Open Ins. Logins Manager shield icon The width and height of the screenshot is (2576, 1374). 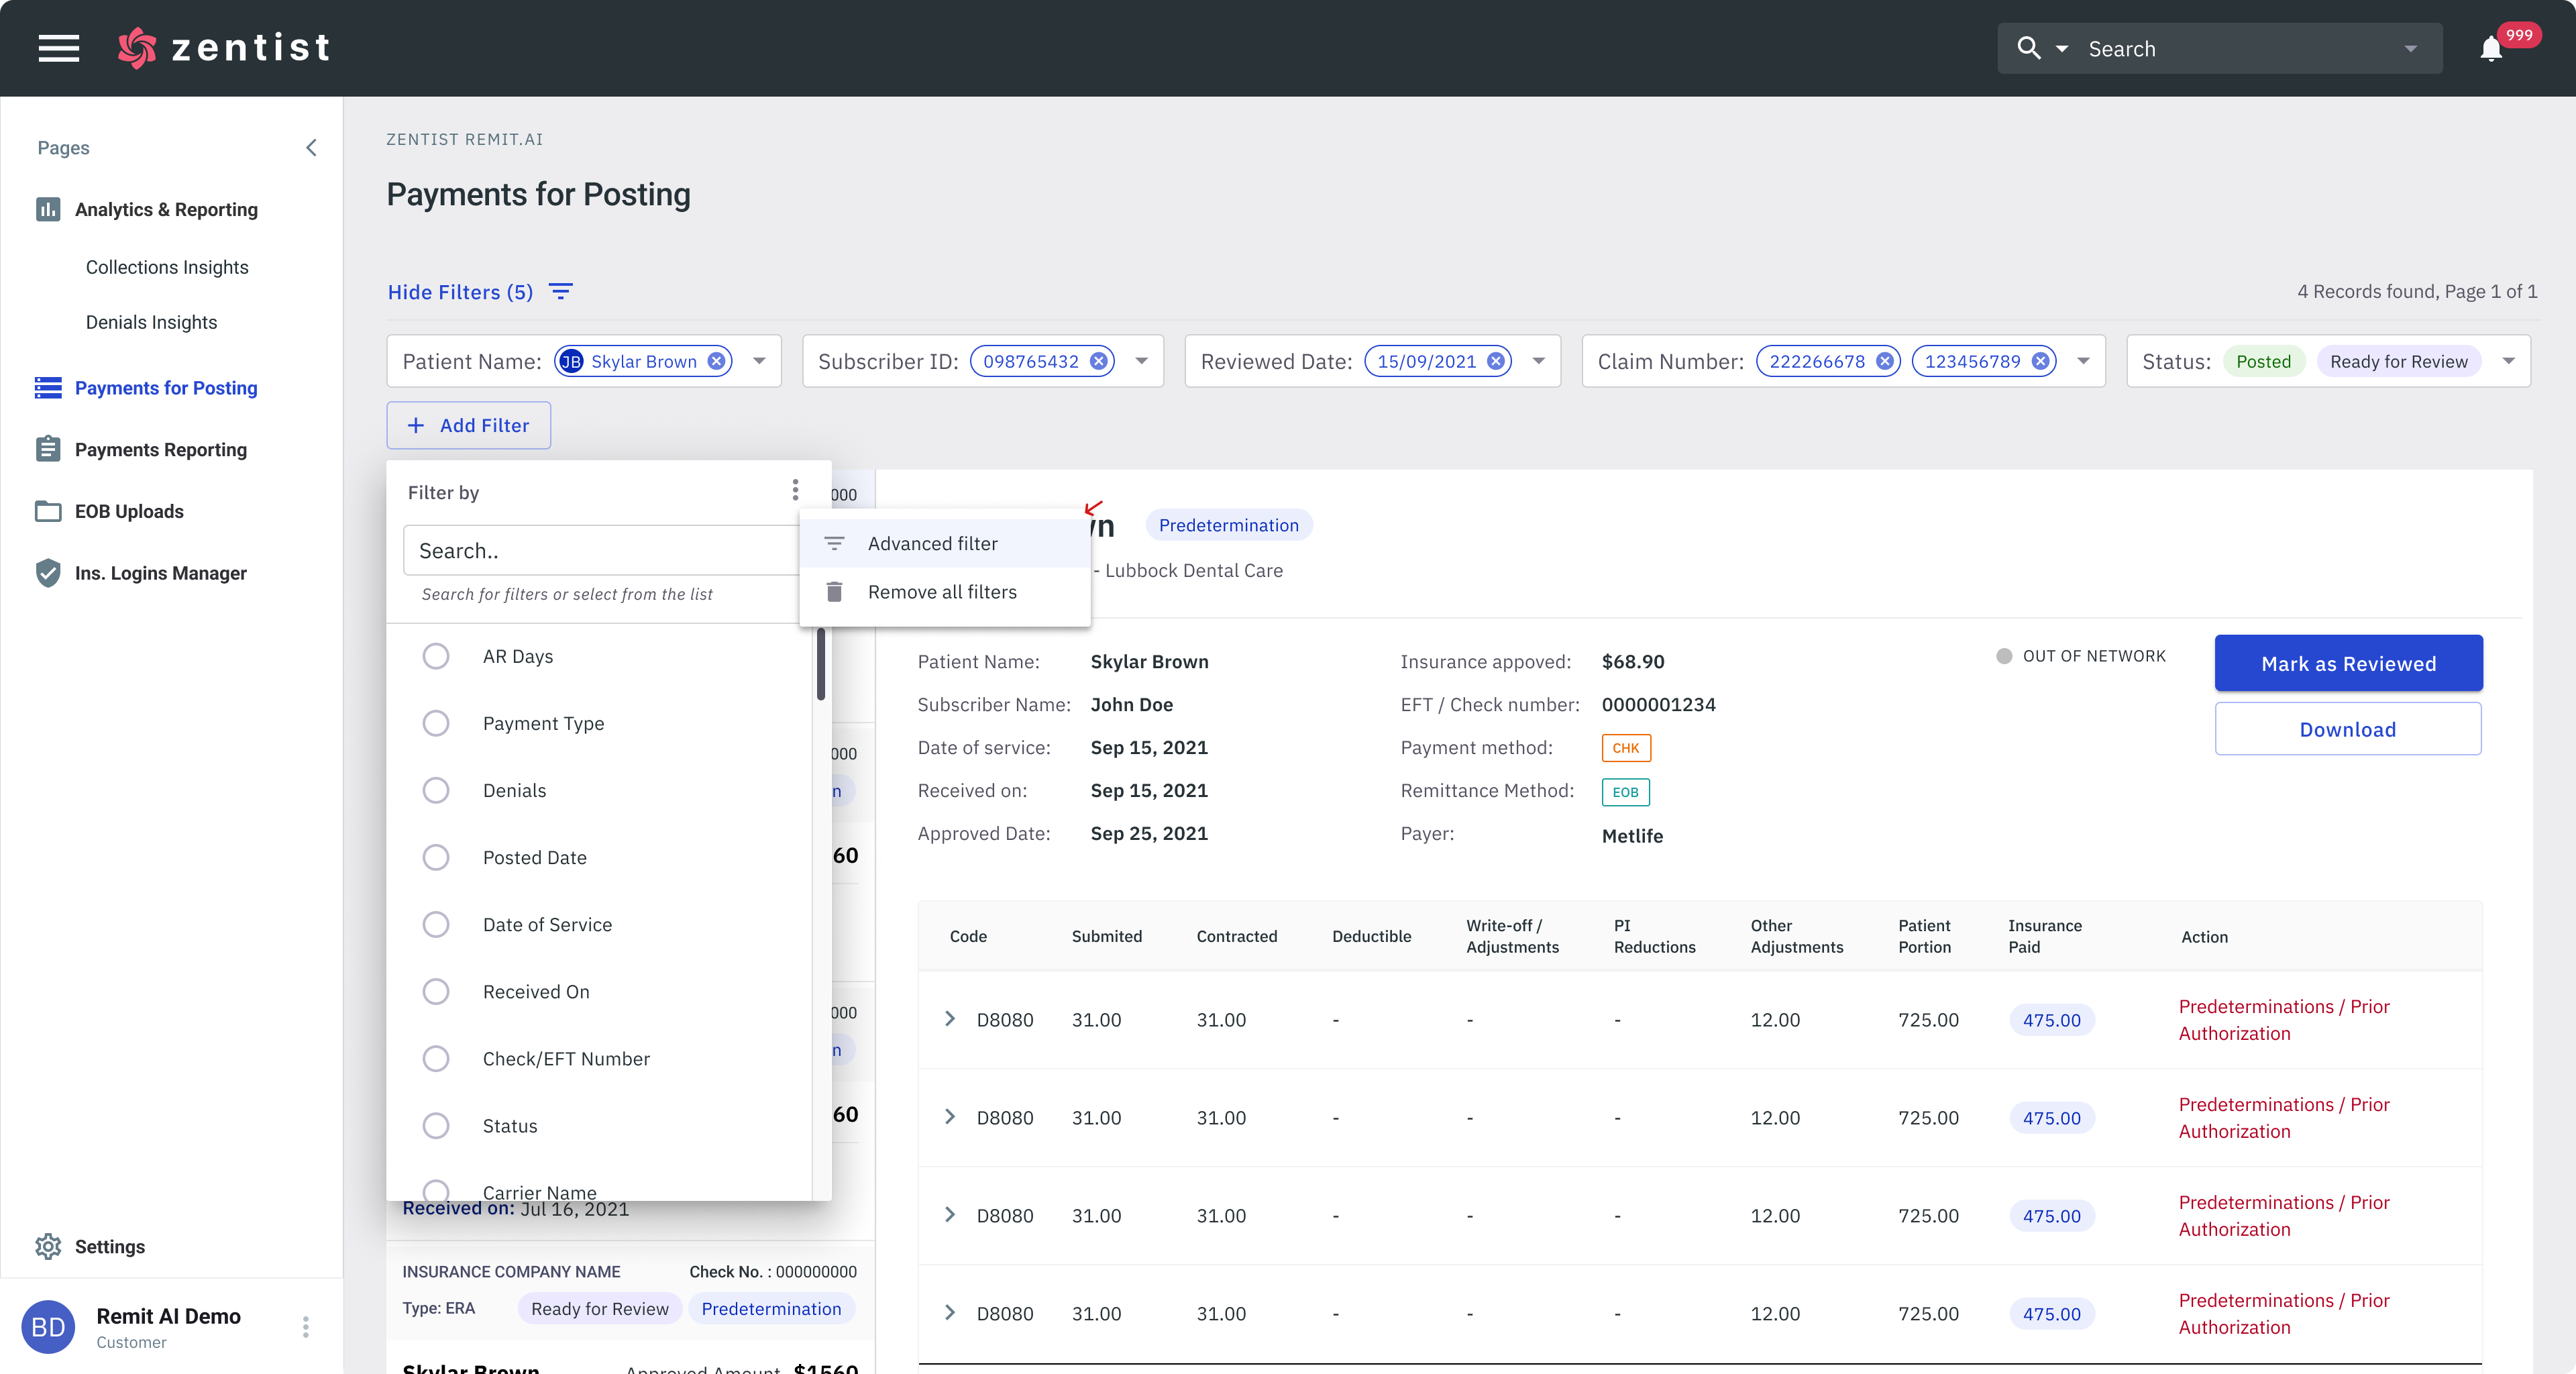point(48,573)
